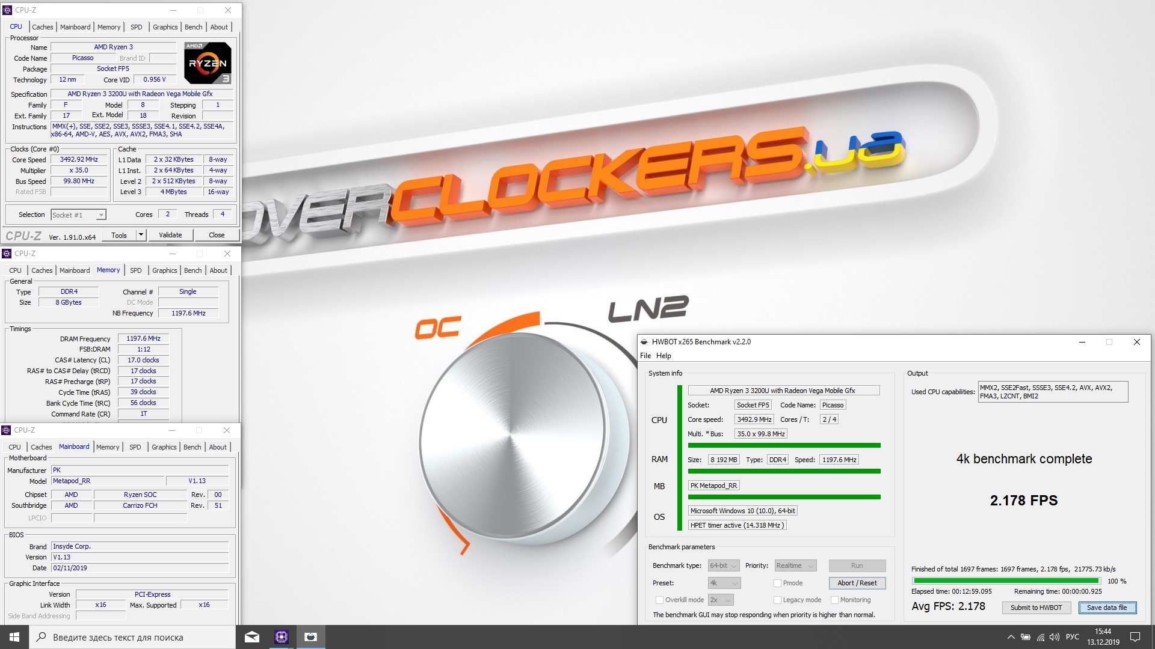Click the 2.178 FPS result text
Screen dimensions: 1155x649
[x=1024, y=500]
